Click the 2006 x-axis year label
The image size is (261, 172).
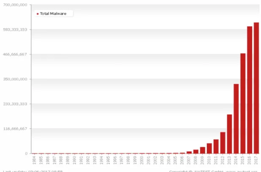pos(182,160)
